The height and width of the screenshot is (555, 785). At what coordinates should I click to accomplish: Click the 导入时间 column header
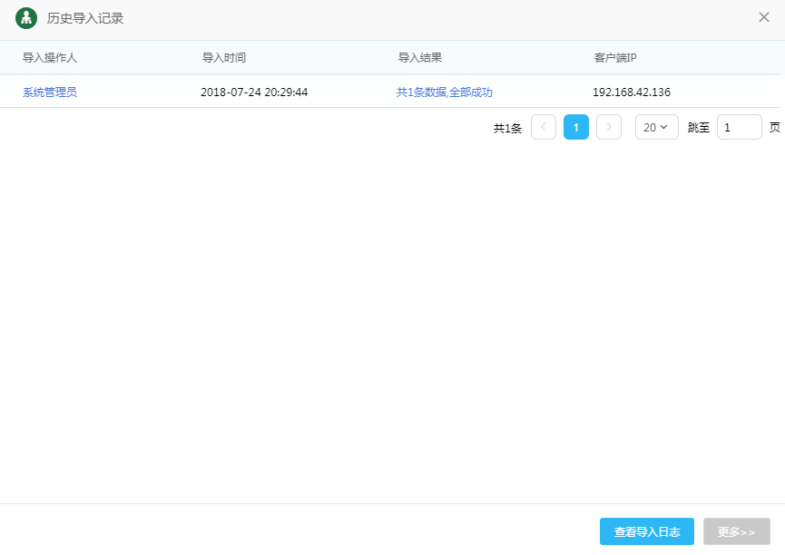[x=224, y=58]
